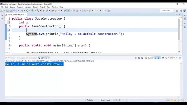
Task: Open the Coverage dropdown arrow
Action: pos(35,10)
